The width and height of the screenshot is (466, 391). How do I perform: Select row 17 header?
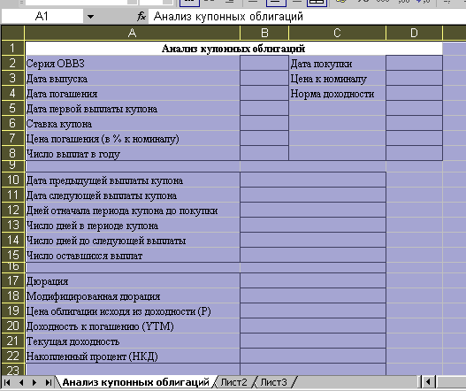12,280
